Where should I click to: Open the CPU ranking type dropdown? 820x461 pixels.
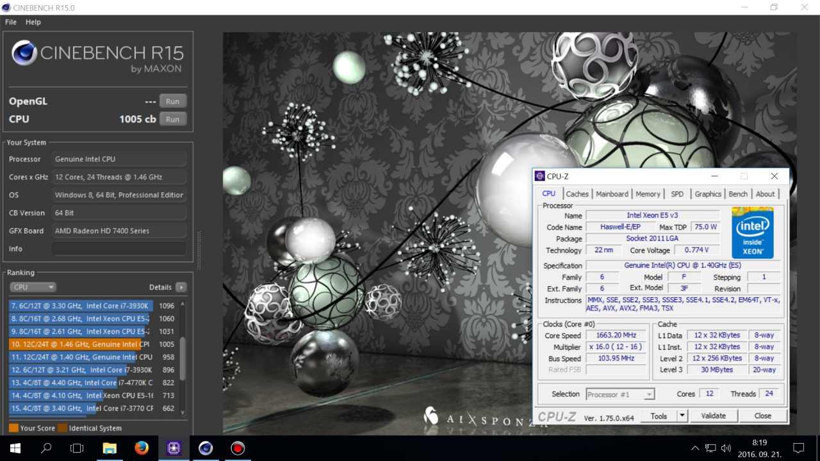pos(33,287)
